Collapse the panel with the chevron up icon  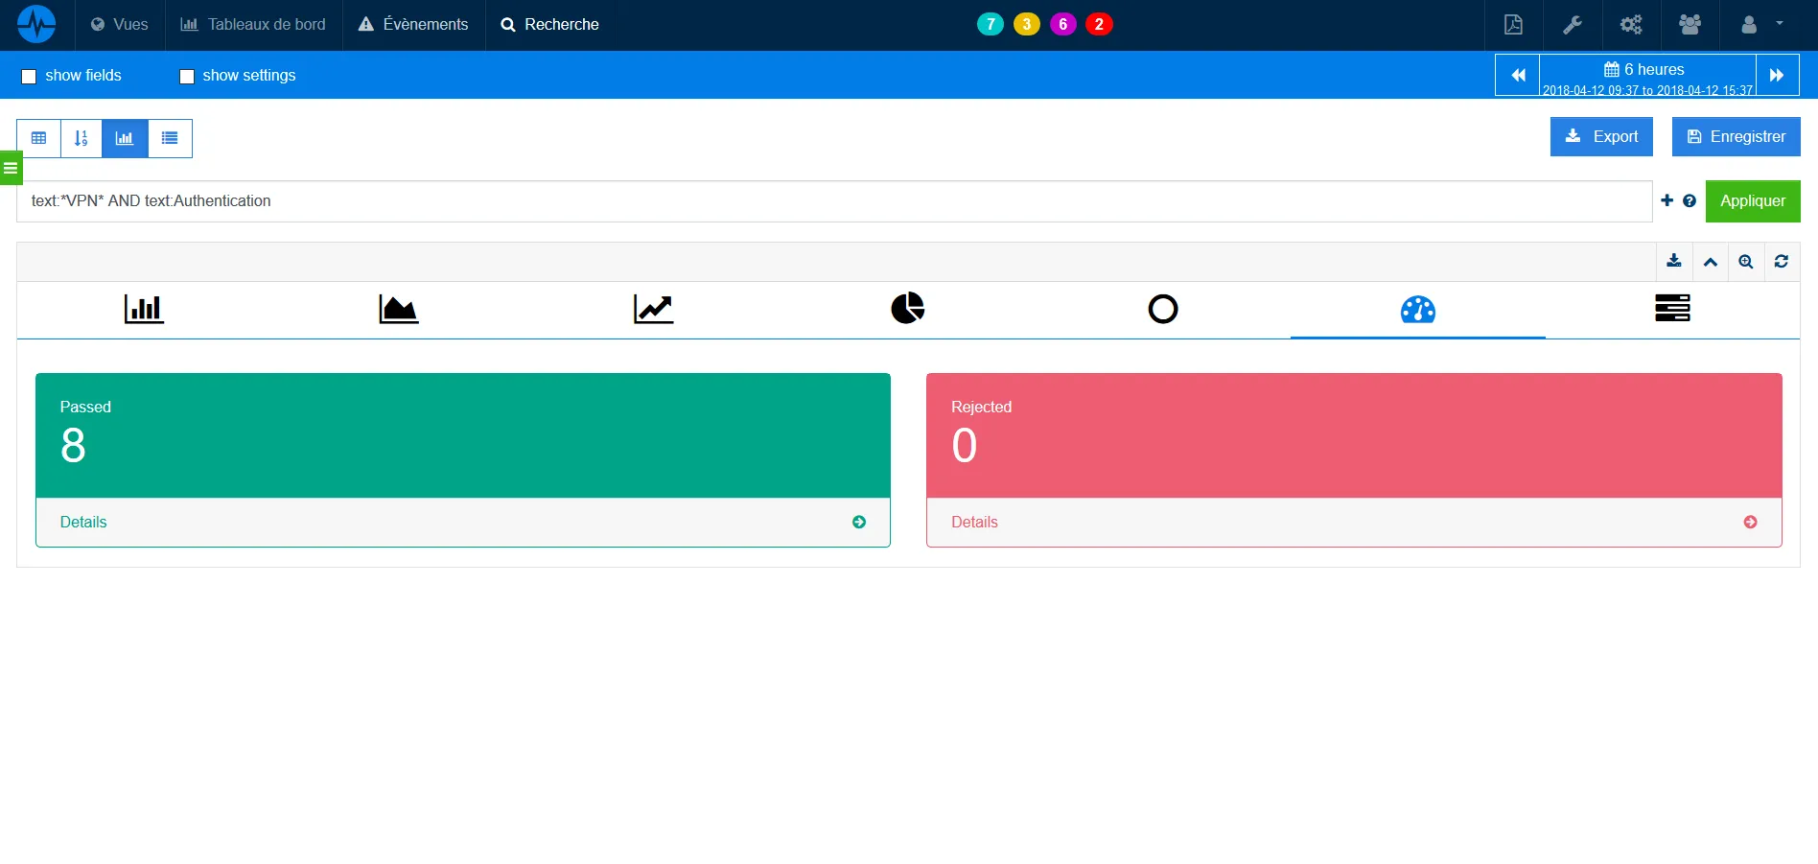(x=1710, y=262)
